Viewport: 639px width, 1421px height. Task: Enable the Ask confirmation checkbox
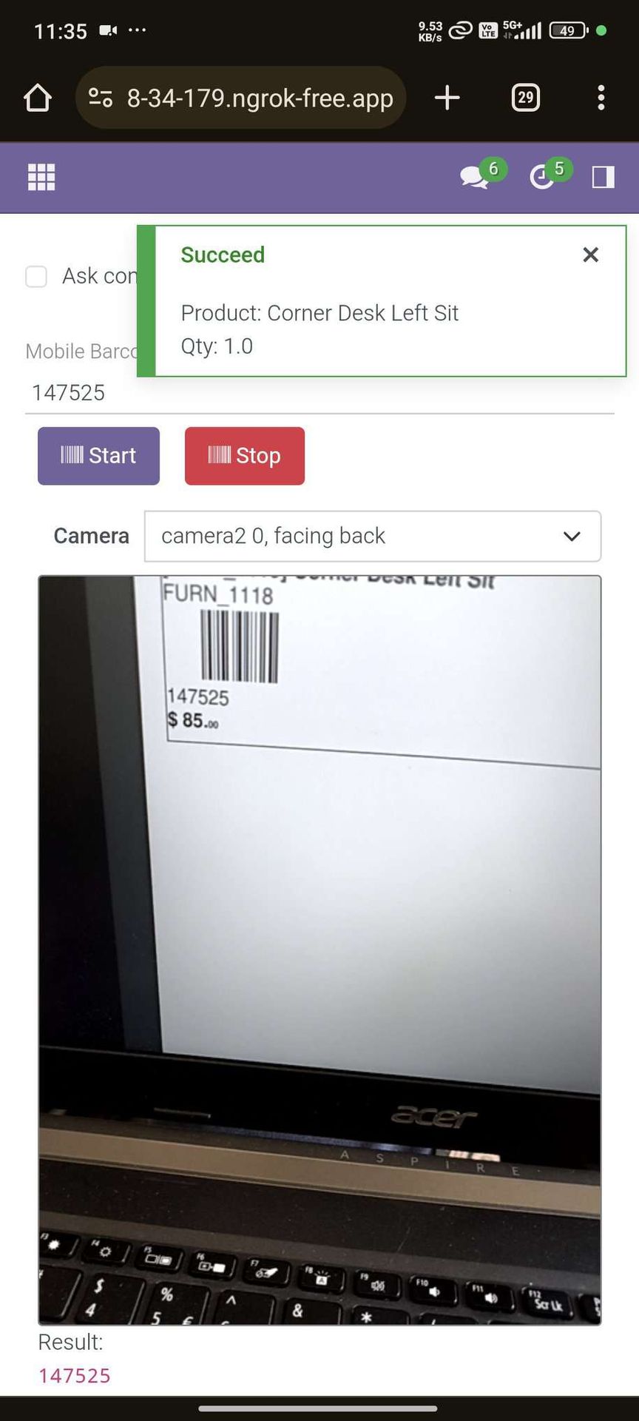point(36,277)
